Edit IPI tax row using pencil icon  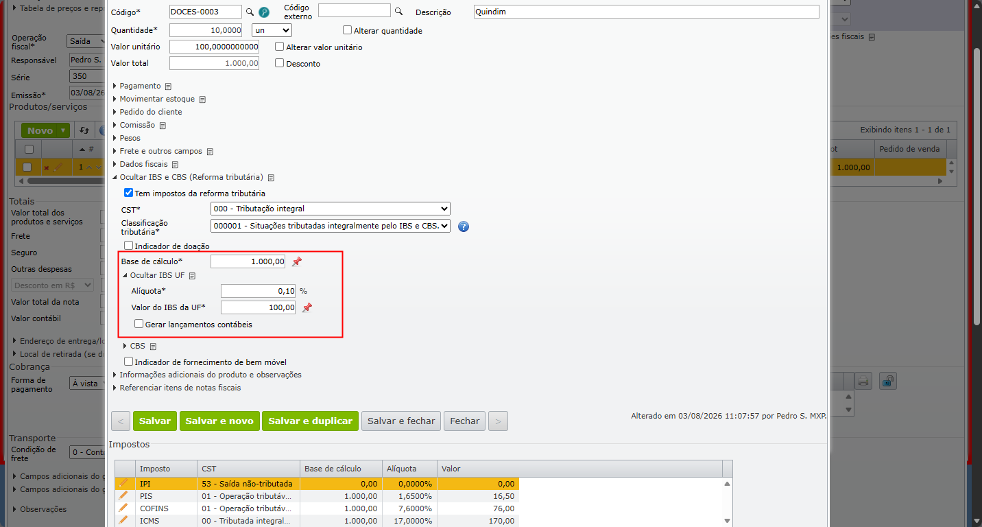point(123,483)
